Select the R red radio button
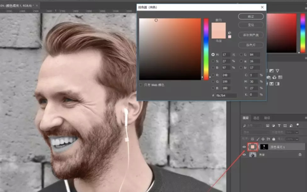The image size is (307, 192). [x=213, y=75]
